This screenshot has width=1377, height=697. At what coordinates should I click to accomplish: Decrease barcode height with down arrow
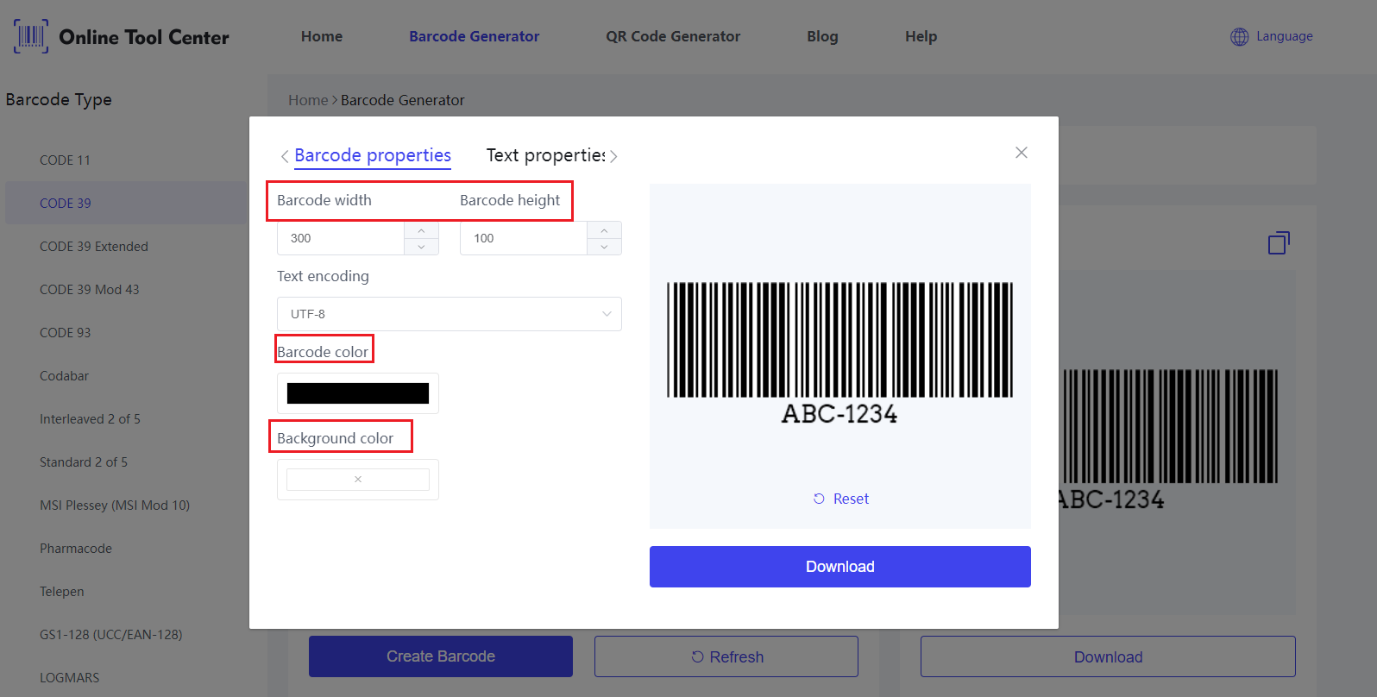point(604,247)
